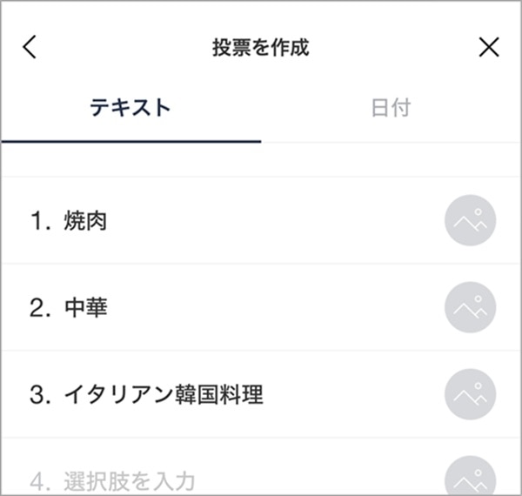Click the active underline beneath テキスト tab
This screenshot has height=496, width=522.
[130, 140]
